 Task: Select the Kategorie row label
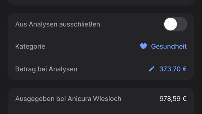(30, 46)
